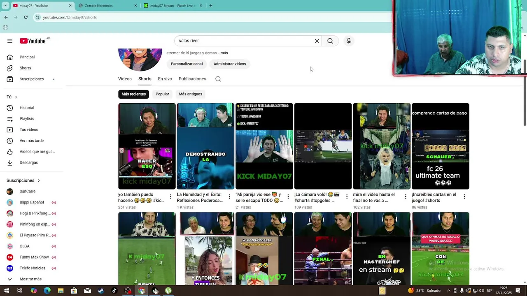Click the browser address bar URL
527x296 pixels.
(x=70, y=17)
